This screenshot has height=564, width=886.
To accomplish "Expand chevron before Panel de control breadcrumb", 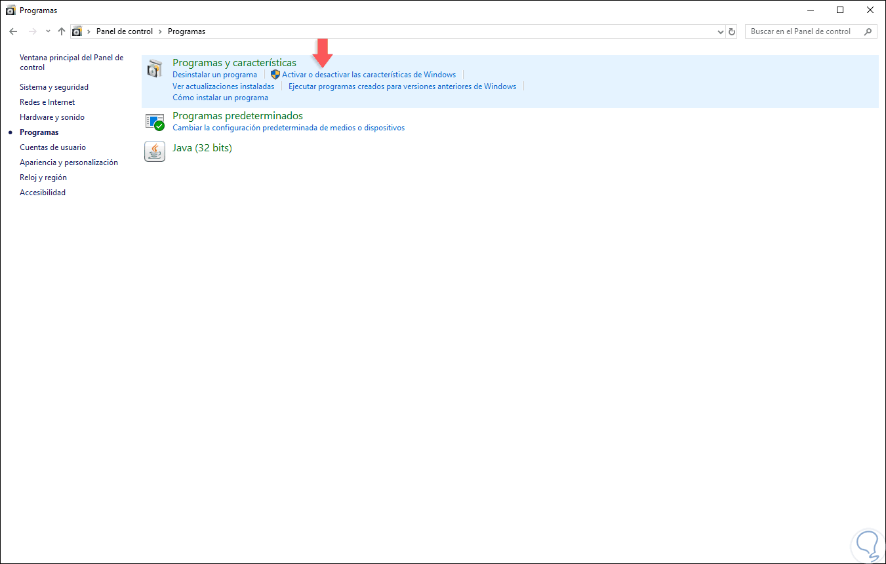I will [x=89, y=31].
